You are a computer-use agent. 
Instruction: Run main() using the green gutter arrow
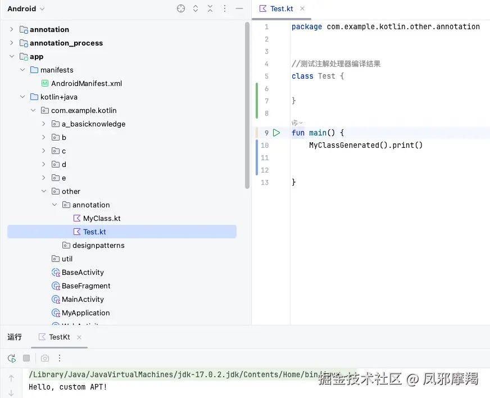click(276, 133)
